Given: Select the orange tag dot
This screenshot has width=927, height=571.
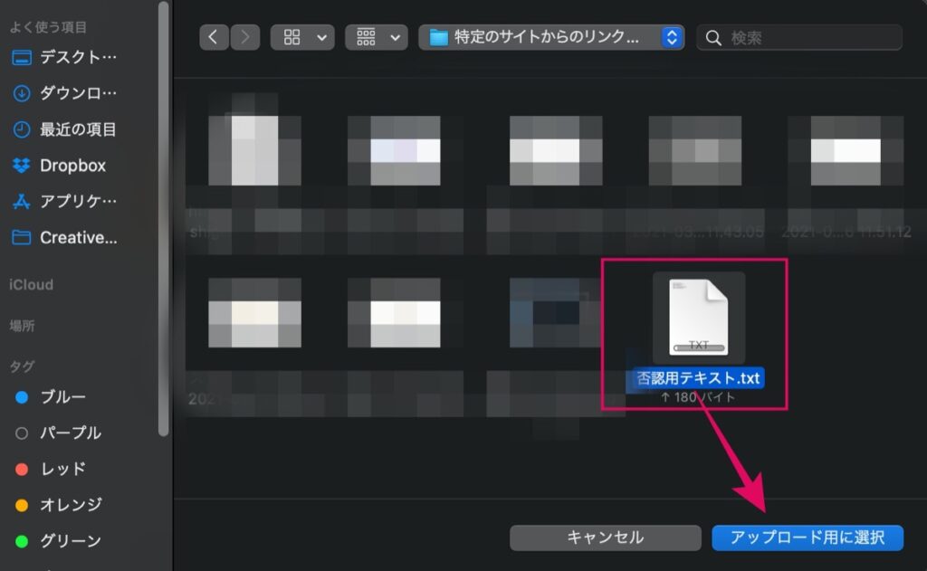Looking at the screenshot, I should point(22,505).
